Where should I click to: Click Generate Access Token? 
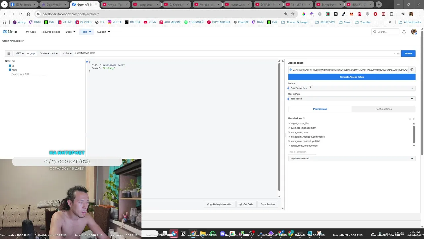tap(351, 77)
